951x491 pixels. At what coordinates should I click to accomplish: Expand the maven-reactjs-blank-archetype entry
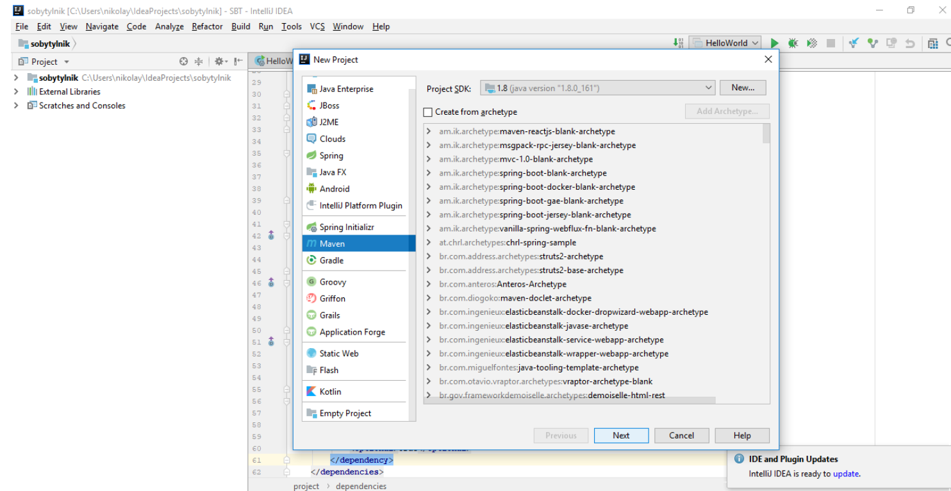[x=429, y=131]
